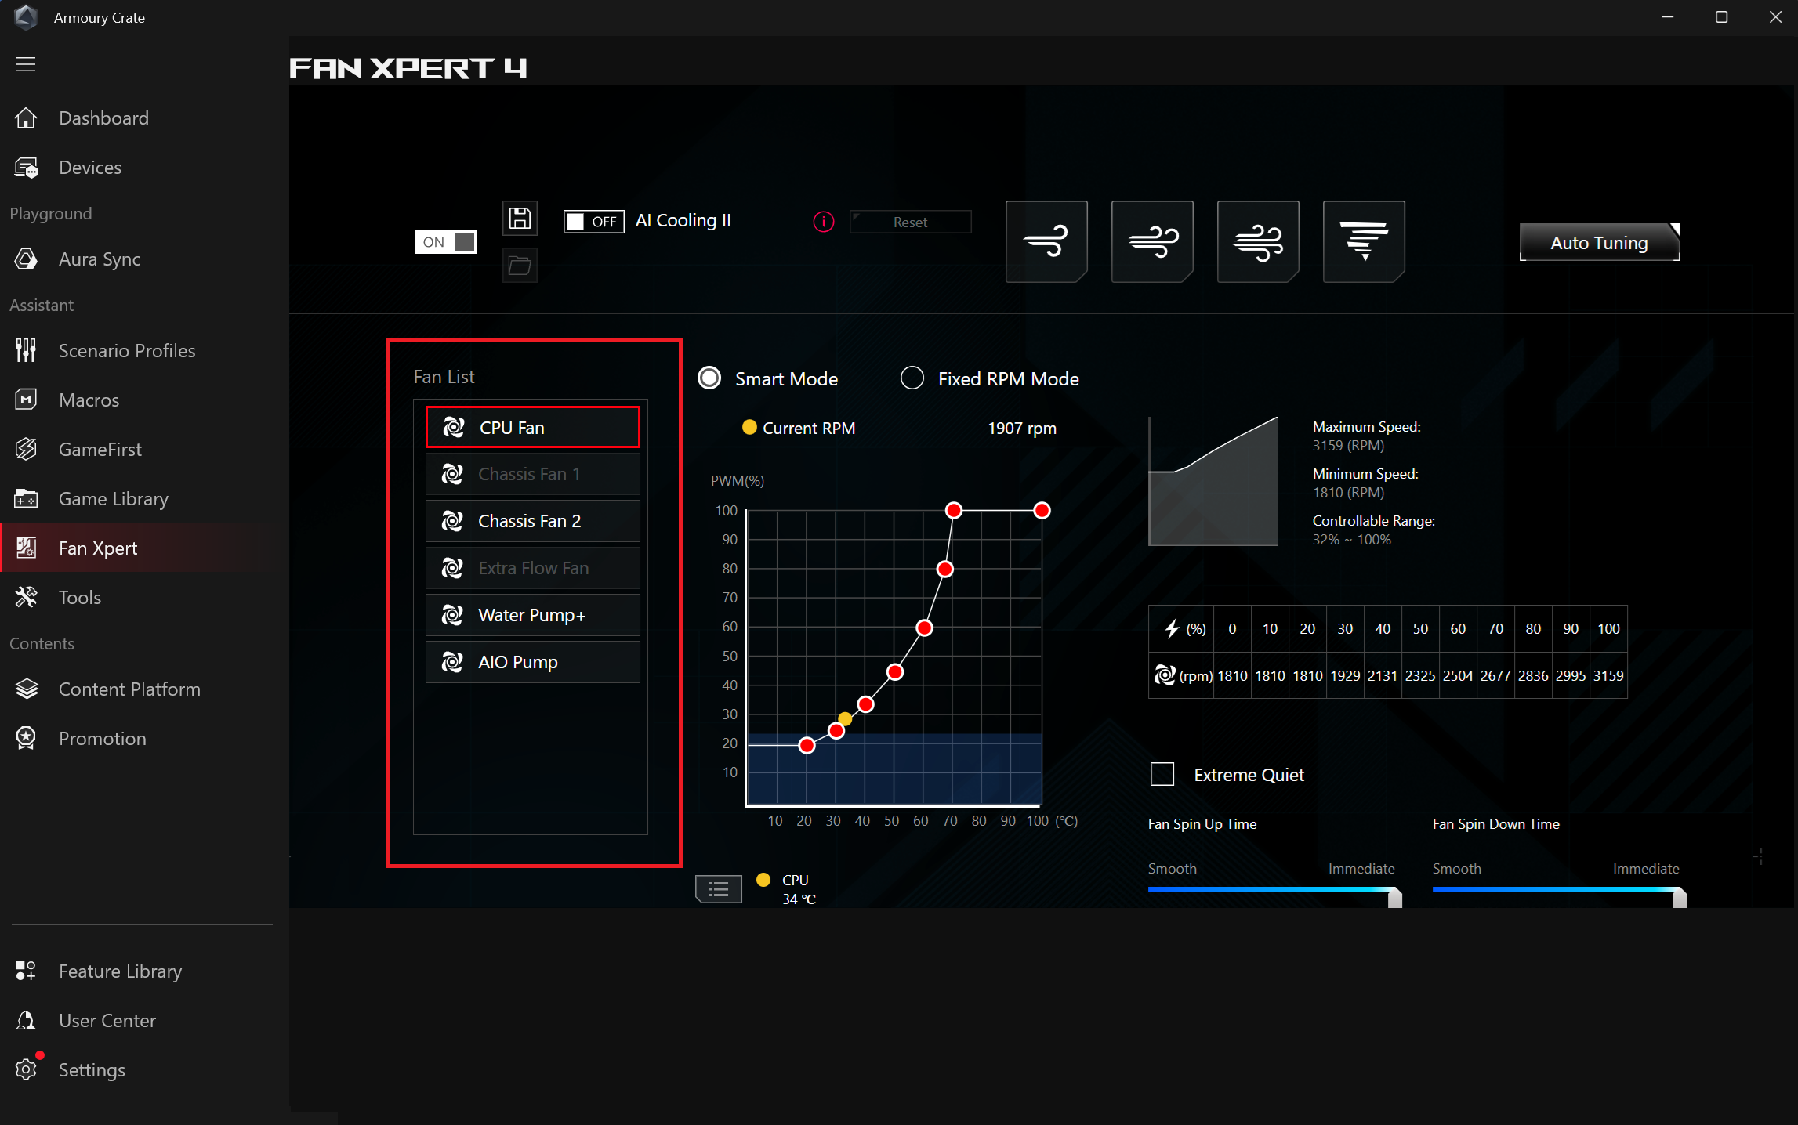This screenshot has height=1125, width=1798.
Task: Toggle the Fan Xpert ON switch
Action: (445, 242)
